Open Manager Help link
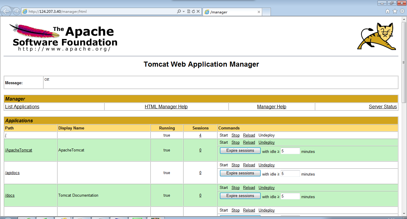The image size is (407, 219). 272,107
